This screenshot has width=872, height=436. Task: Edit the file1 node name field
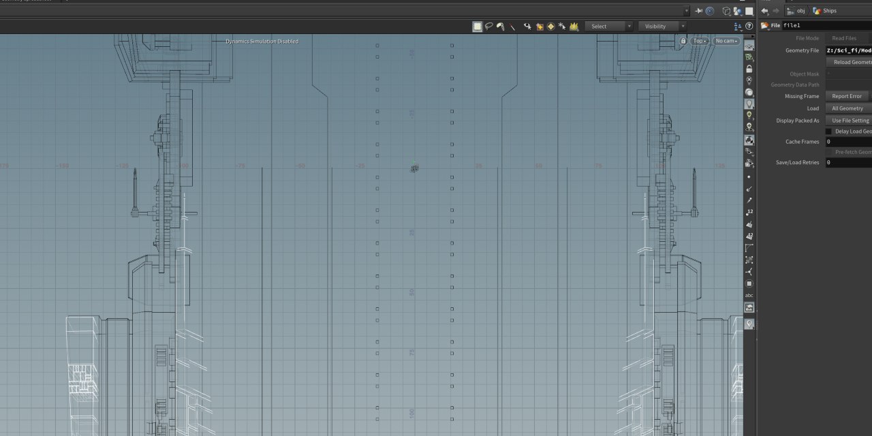(x=826, y=25)
